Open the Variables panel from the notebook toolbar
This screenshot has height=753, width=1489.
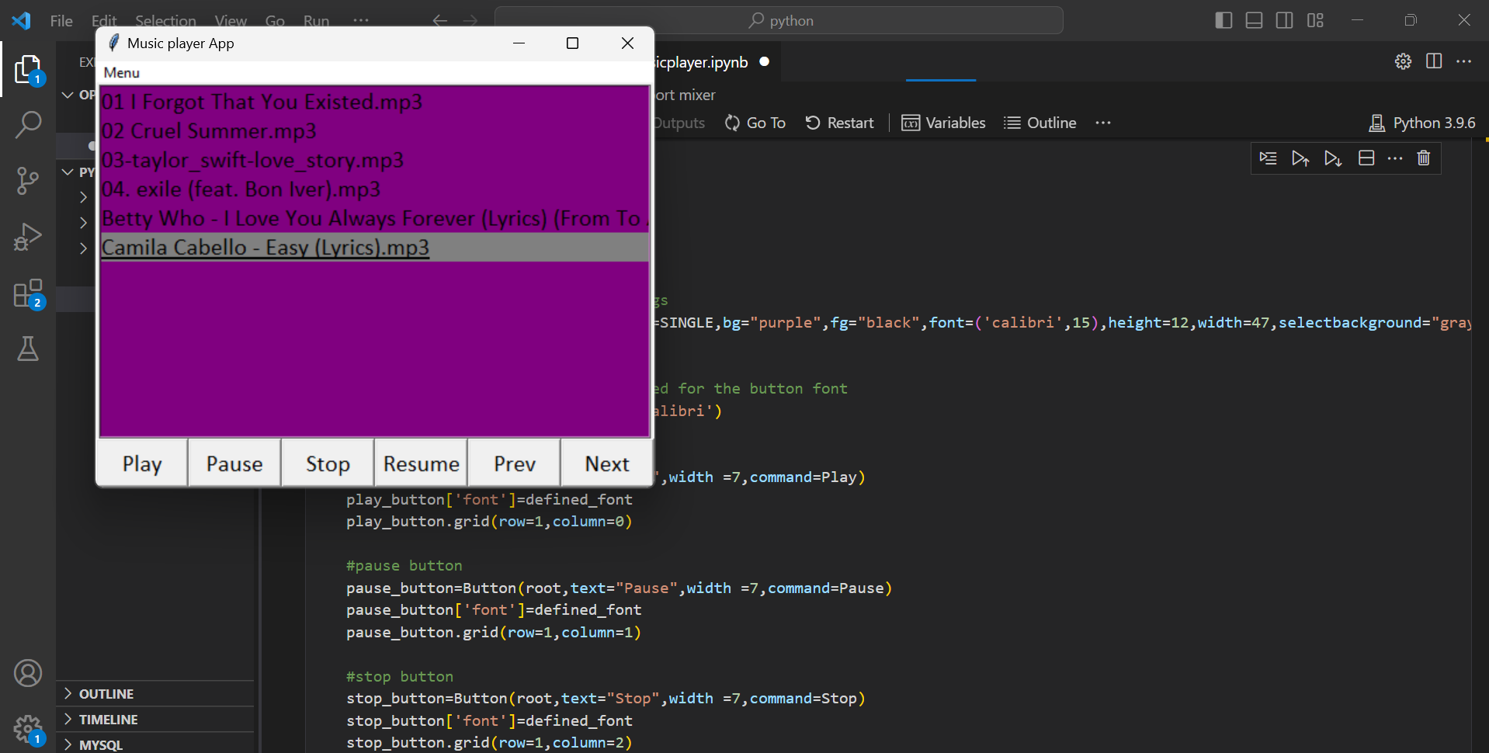click(943, 123)
